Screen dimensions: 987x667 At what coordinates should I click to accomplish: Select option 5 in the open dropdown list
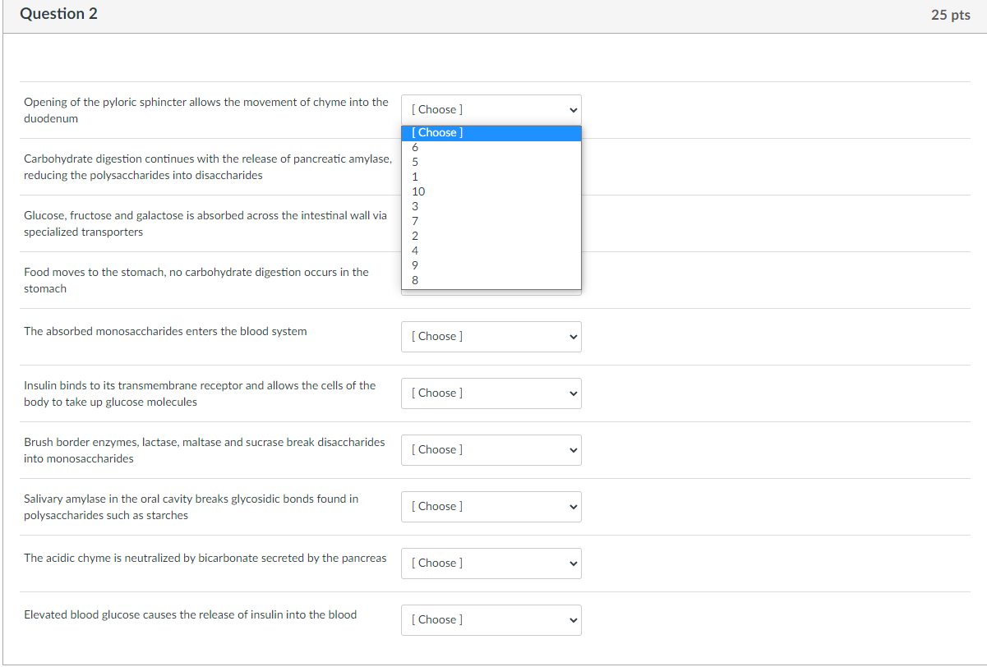491,162
